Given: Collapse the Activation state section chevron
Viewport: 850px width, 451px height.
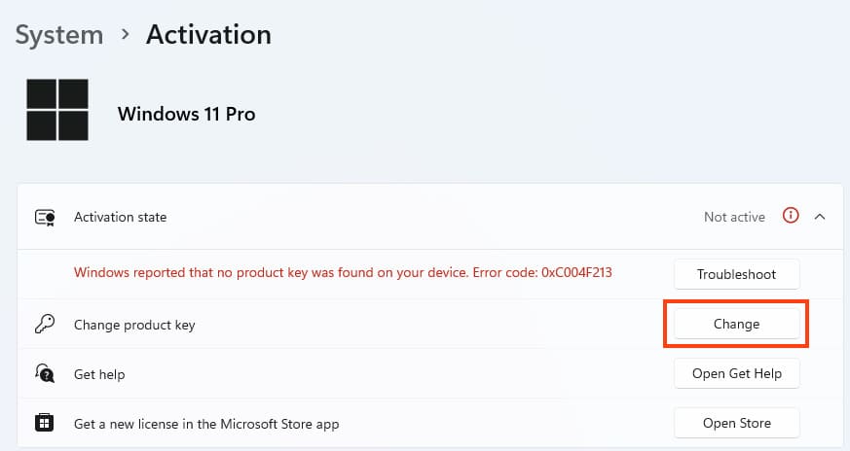Looking at the screenshot, I should coord(820,217).
